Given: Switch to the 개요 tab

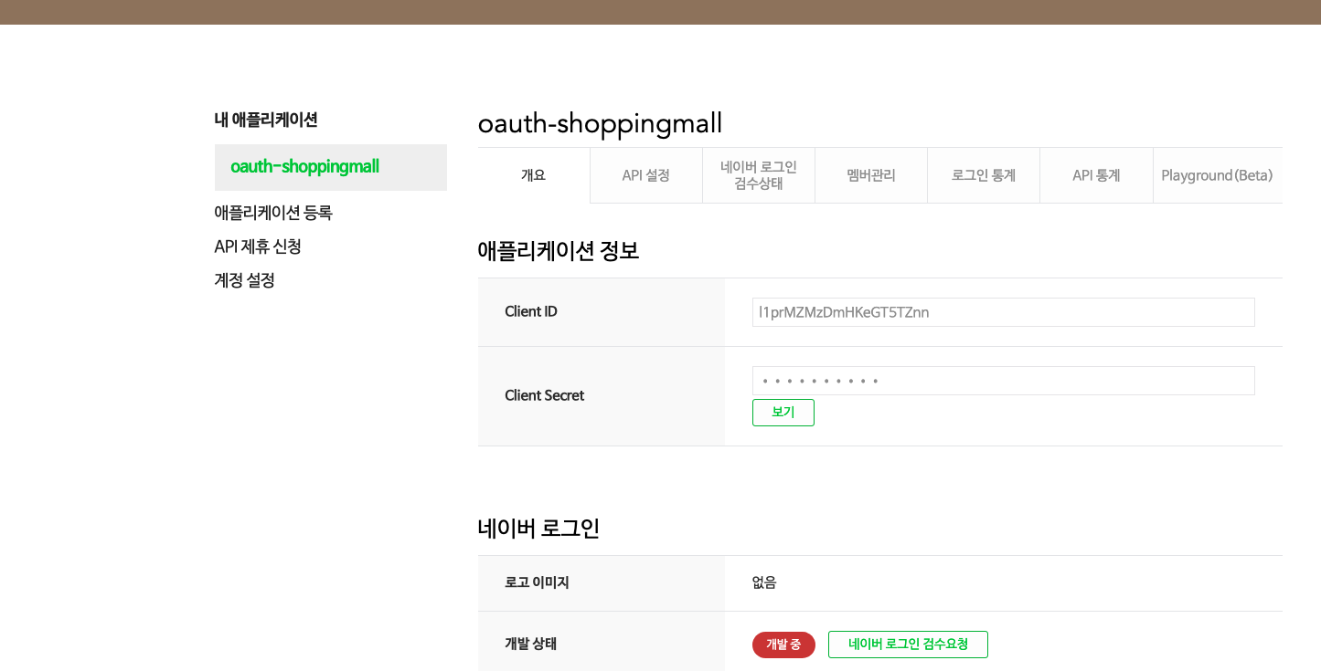Looking at the screenshot, I should point(534,175).
